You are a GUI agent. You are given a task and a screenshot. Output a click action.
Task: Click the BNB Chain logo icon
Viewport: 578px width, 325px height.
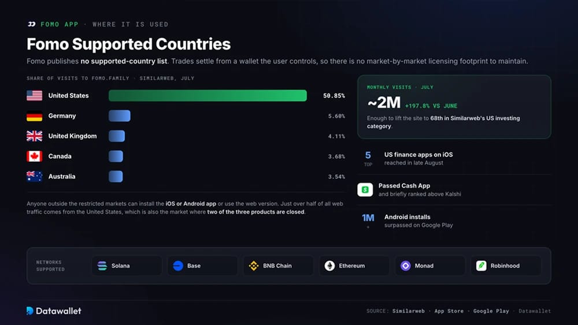(x=254, y=266)
